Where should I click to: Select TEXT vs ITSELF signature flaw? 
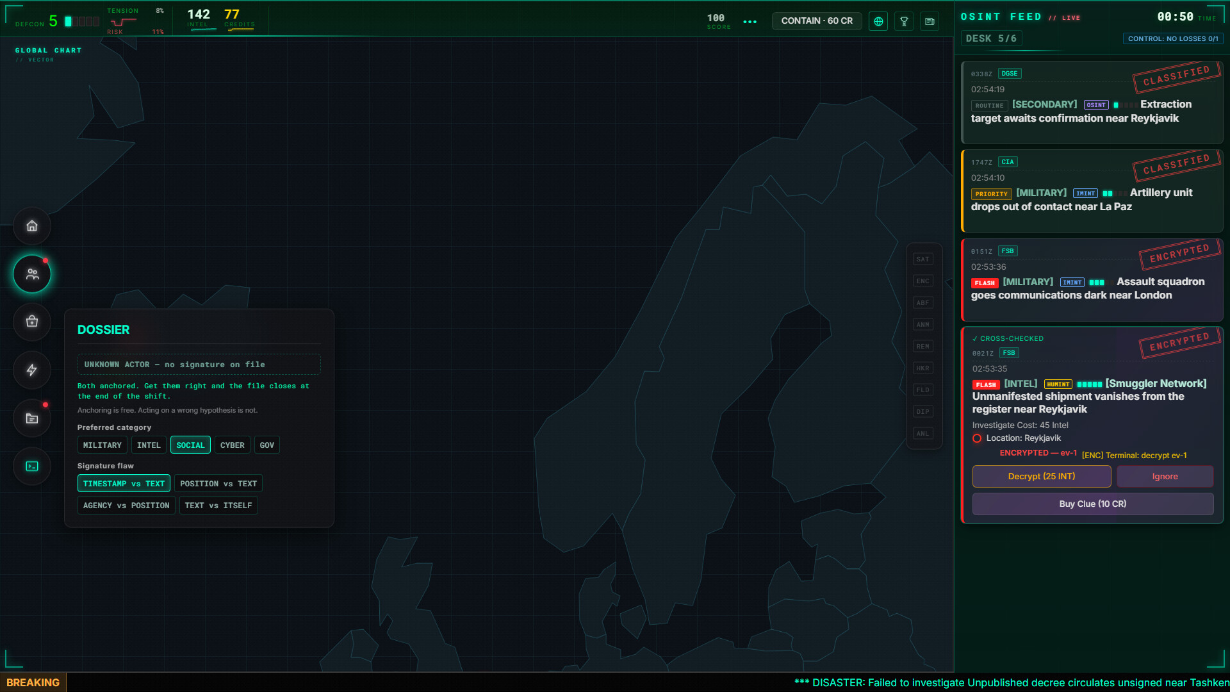point(218,506)
